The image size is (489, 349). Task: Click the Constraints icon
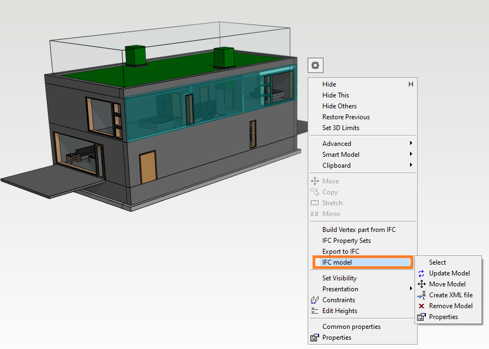pyautogui.click(x=315, y=299)
